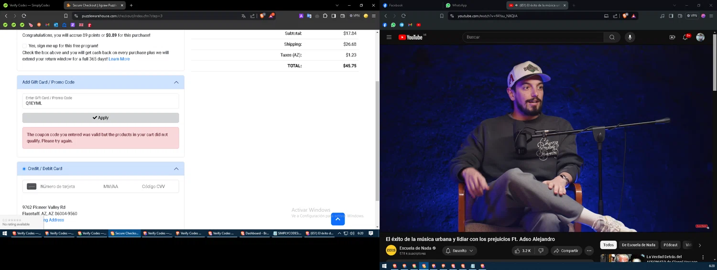Show hidden tray icons chevron on taskbar
Screen dimensions: 717x270
(339, 233)
